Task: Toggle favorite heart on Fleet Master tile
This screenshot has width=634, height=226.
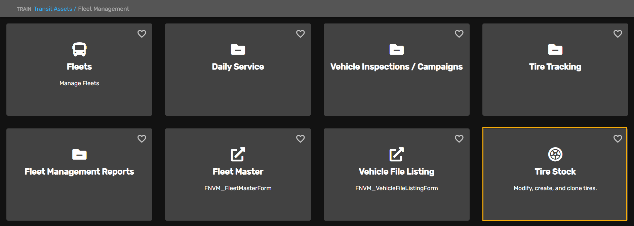Action: [x=301, y=139]
